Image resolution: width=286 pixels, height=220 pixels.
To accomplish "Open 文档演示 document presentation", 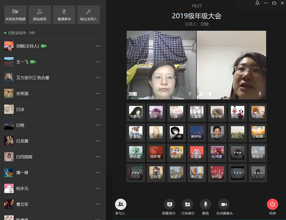I will (x=188, y=206).
